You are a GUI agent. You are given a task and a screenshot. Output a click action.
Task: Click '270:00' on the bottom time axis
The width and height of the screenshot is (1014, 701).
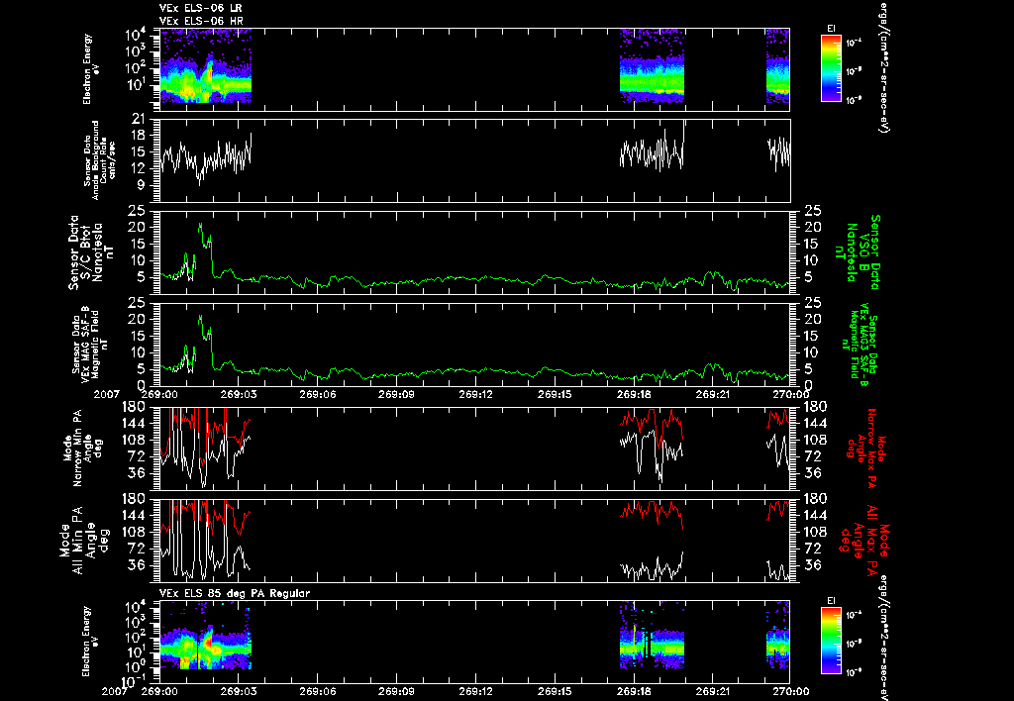pos(792,691)
